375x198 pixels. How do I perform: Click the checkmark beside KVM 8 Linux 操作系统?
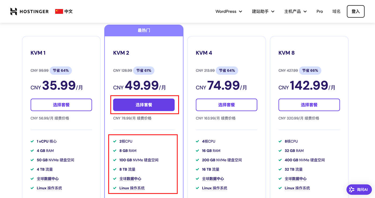[x=280, y=188]
